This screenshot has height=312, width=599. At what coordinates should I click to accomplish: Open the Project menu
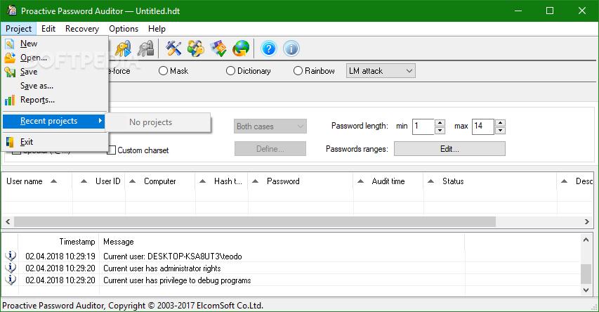[x=19, y=29]
